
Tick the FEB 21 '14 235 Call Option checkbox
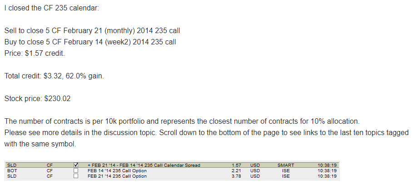76,176
